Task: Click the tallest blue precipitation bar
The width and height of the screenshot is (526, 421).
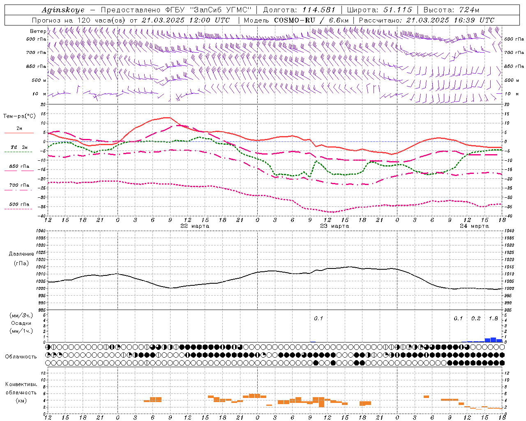Action: coord(493,340)
